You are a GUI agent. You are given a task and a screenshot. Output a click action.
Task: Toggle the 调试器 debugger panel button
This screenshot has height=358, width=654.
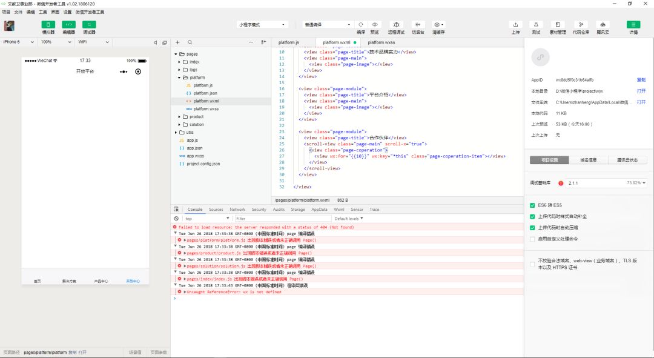(x=89, y=25)
